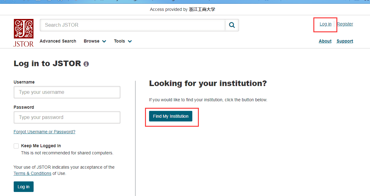The image size is (370, 196).
Task: Click the Keep Me Logged In label text
Action: 41,146
